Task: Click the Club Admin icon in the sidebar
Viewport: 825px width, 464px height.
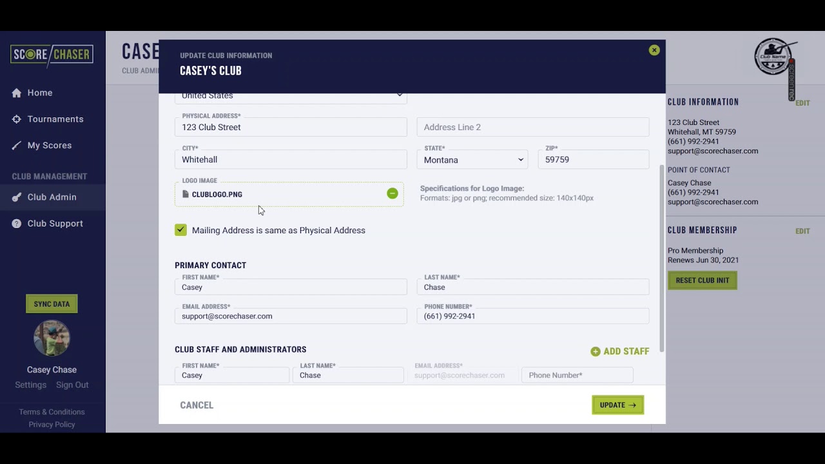Action: pyautogui.click(x=17, y=197)
